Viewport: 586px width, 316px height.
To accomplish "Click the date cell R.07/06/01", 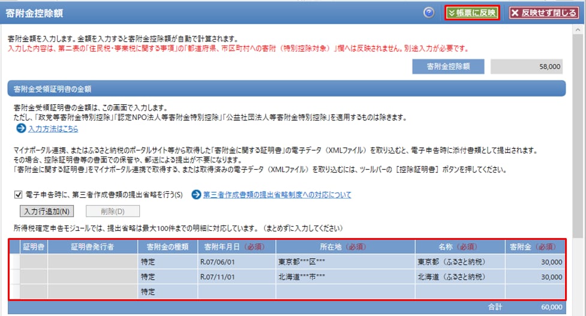I will coord(236,261).
